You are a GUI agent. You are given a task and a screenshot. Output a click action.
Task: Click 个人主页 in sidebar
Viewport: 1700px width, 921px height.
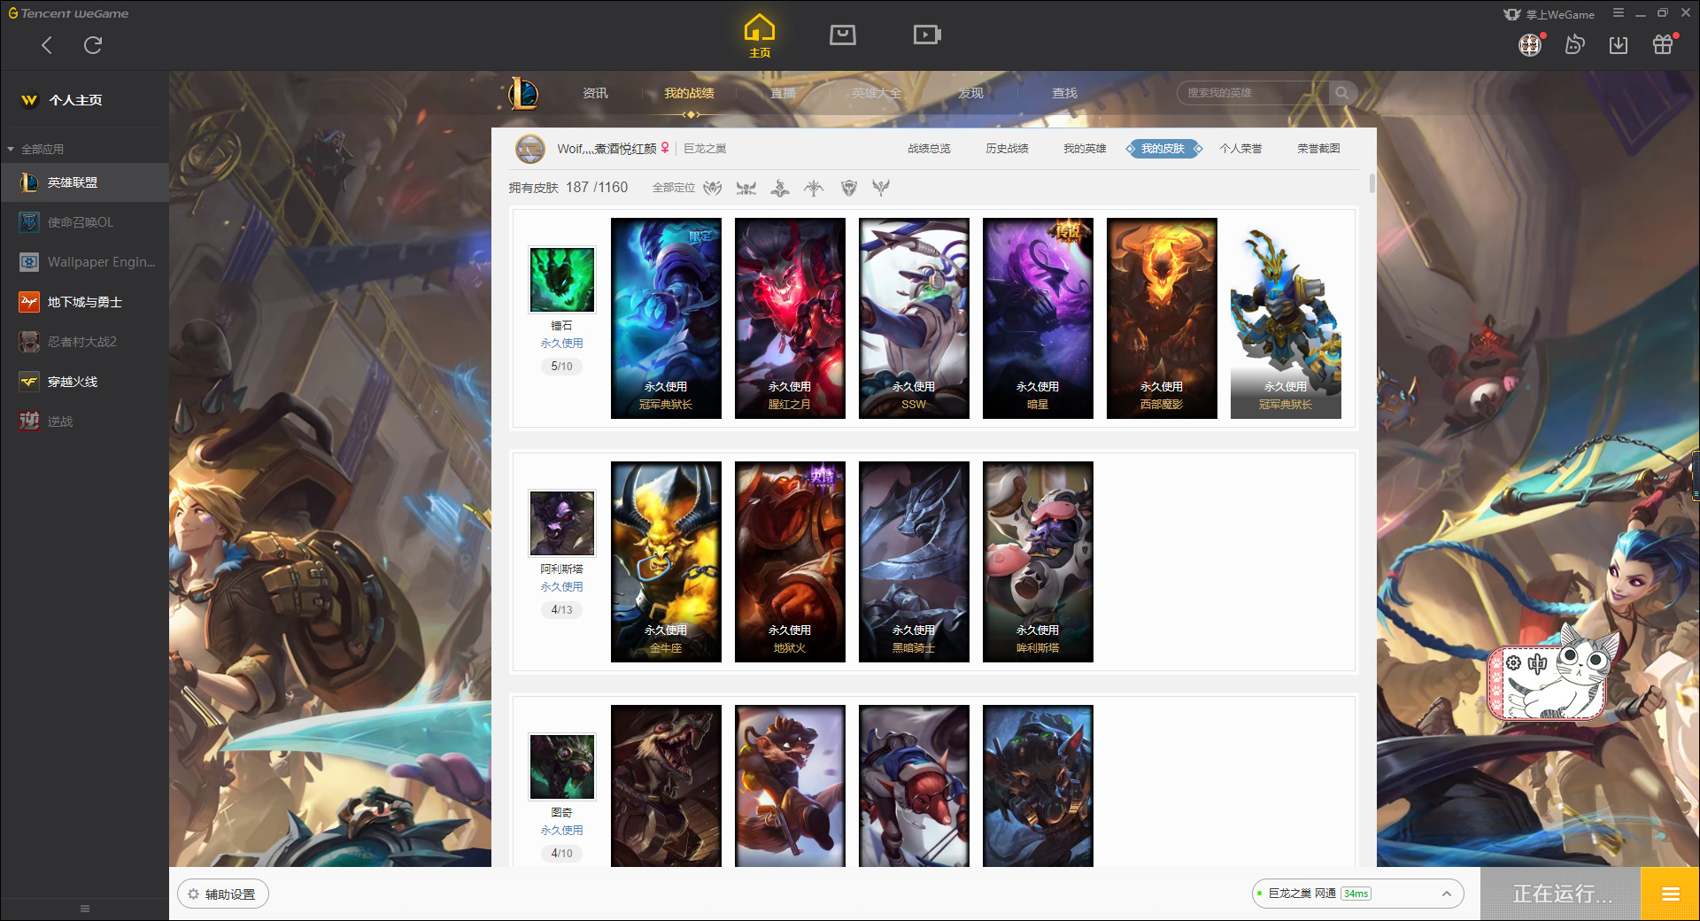click(x=75, y=100)
